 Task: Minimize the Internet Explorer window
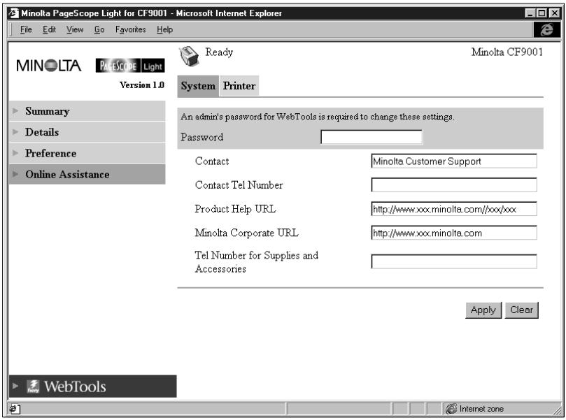[x=530, y=14]
